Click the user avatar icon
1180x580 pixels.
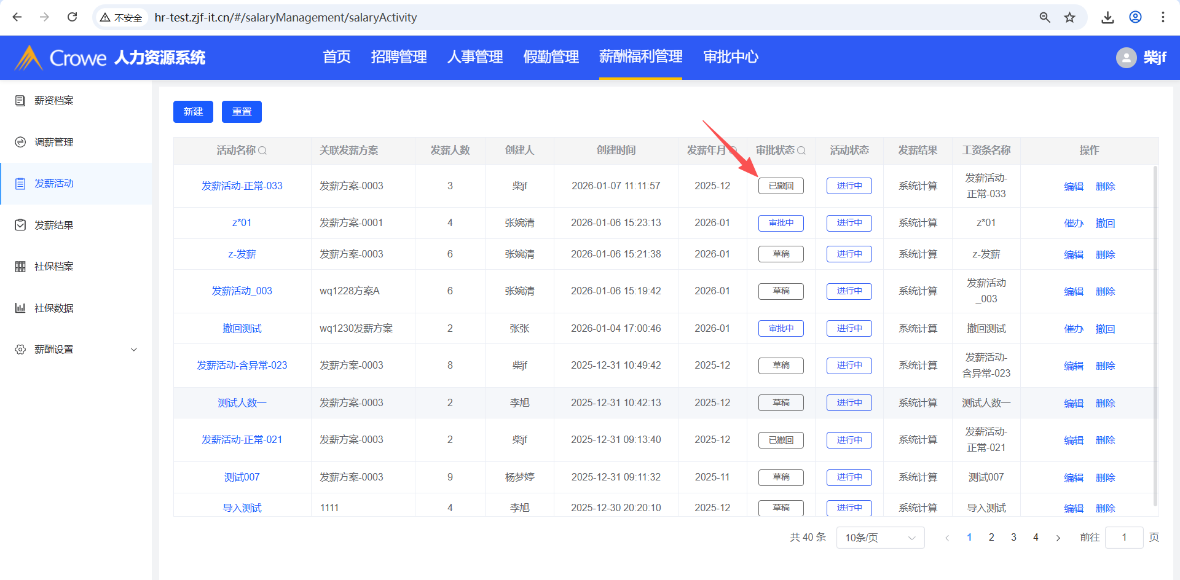point(1126,58)
